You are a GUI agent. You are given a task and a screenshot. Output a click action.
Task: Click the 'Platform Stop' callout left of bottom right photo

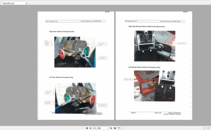pos(128,79)
